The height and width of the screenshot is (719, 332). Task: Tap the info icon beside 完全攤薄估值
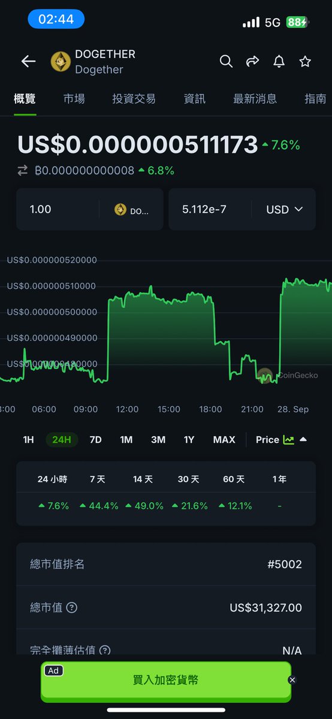click(105, 650)
